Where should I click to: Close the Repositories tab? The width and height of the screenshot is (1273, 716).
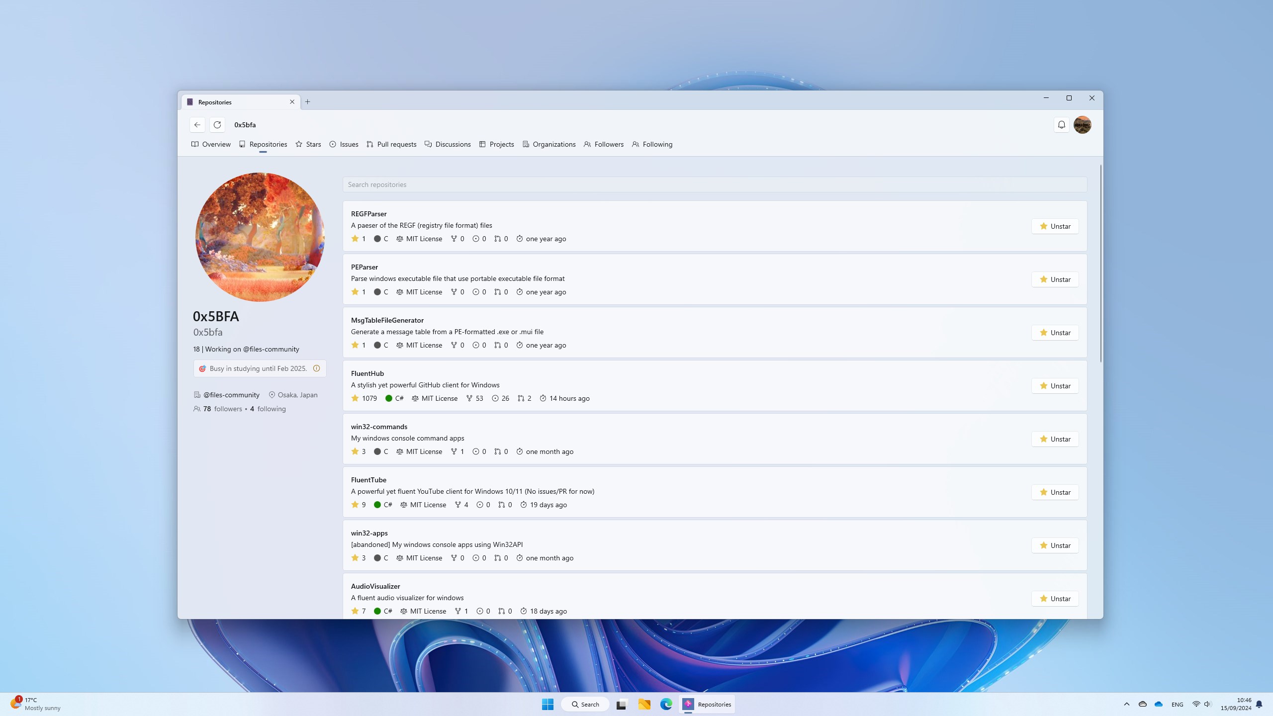coord(292,102)
